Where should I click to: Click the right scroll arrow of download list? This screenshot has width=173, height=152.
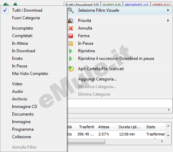169,110
